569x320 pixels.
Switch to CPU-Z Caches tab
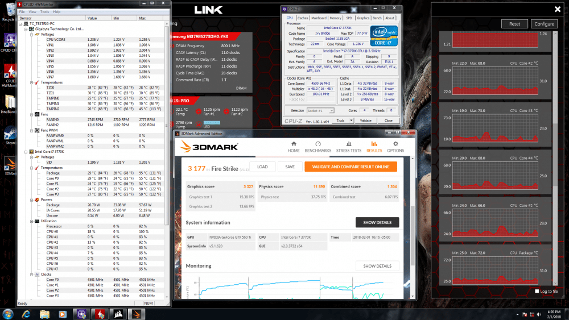(303, 18)
